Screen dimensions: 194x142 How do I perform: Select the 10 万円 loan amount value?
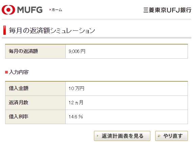coord(77,88)
